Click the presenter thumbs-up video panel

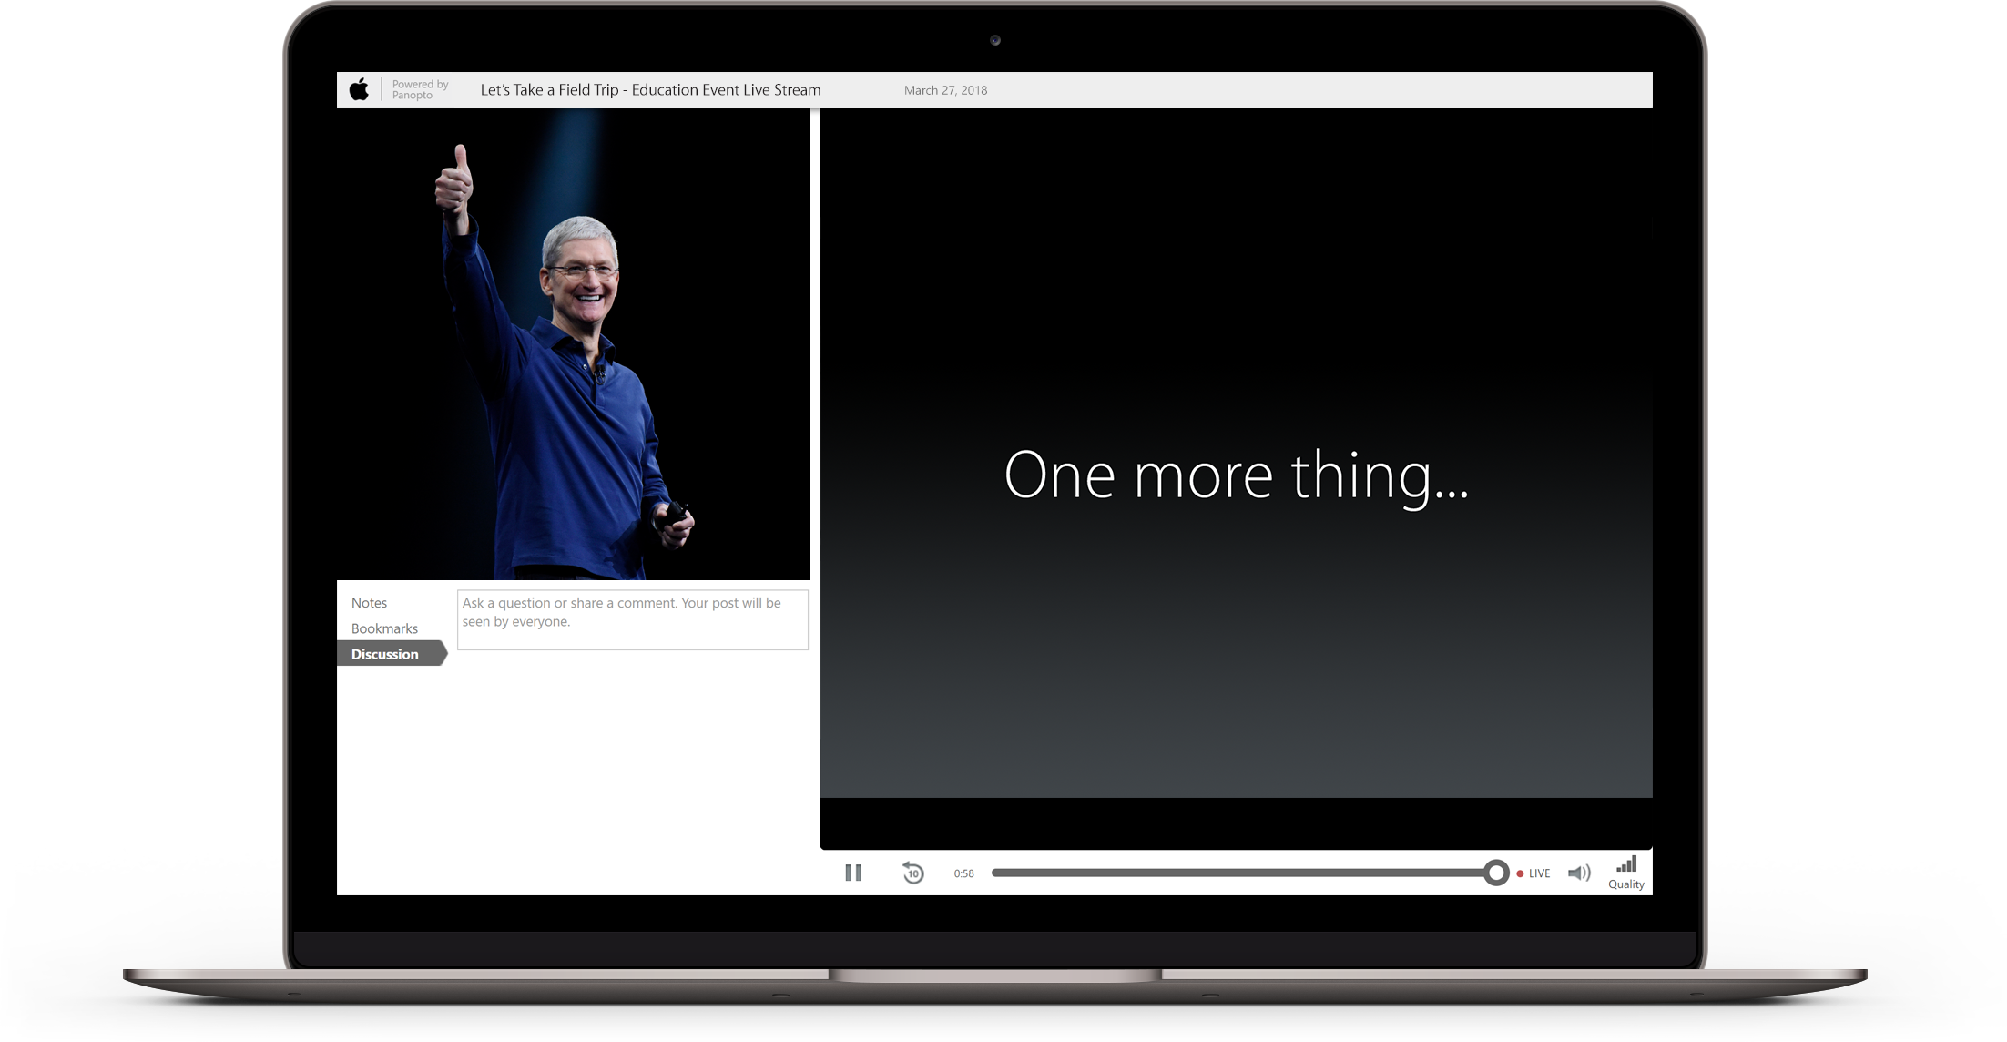tap(573, 344)
